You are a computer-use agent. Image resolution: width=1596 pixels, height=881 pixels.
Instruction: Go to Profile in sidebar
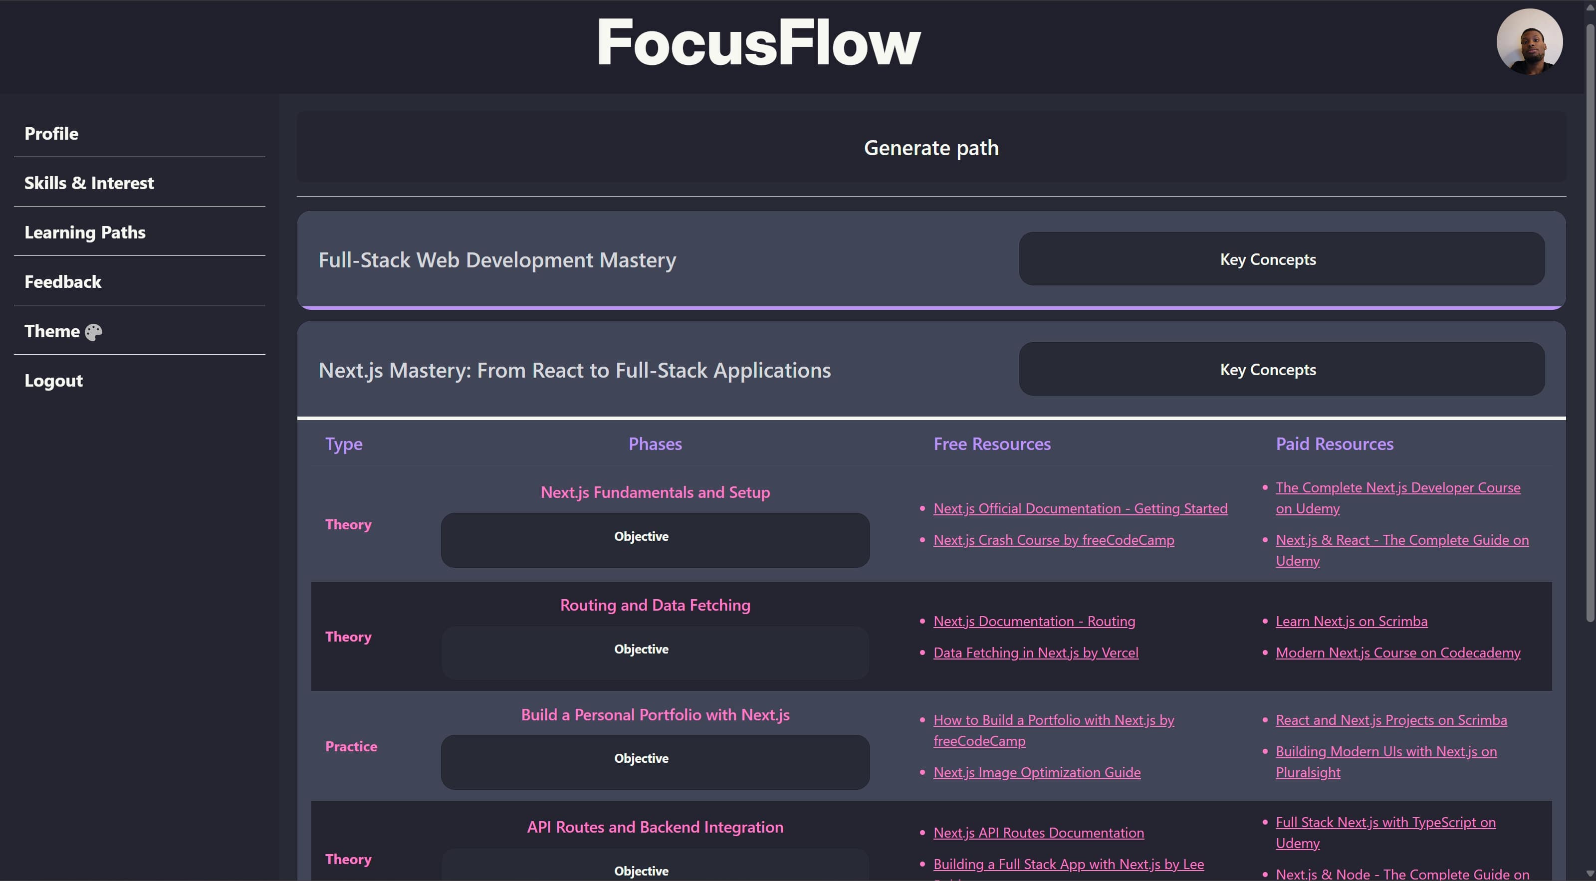click(51, 133)
